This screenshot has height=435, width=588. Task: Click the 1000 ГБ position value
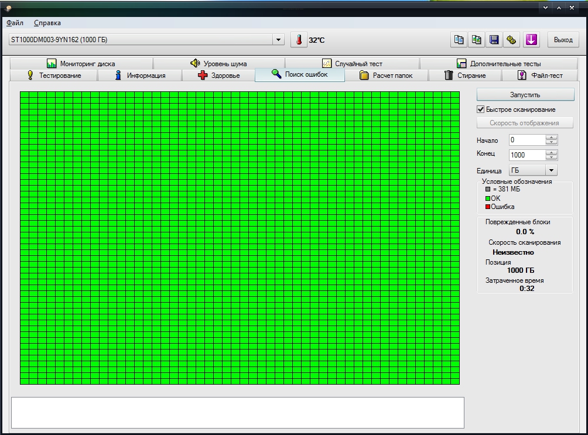click(x=521, y=270)
